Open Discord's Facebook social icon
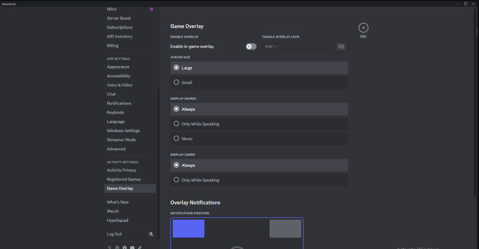The height and width of the screenshot is (249, 479). [125, 247]
